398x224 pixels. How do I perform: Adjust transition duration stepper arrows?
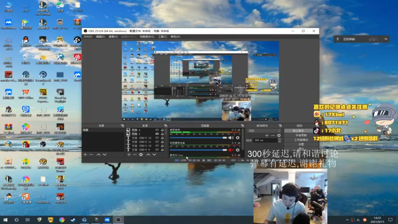click(280, 140)
